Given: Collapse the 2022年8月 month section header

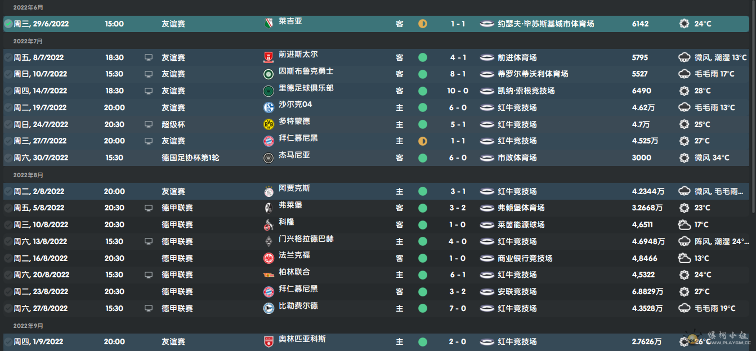Looking at the screenshot, I should pyautogui.click(x=28, y=175).
